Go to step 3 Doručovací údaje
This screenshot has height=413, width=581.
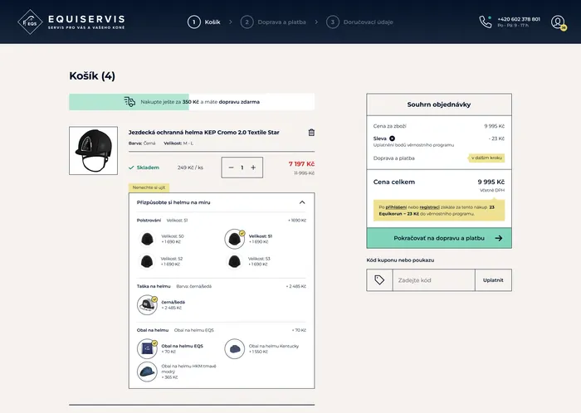(x=359, y=22)
